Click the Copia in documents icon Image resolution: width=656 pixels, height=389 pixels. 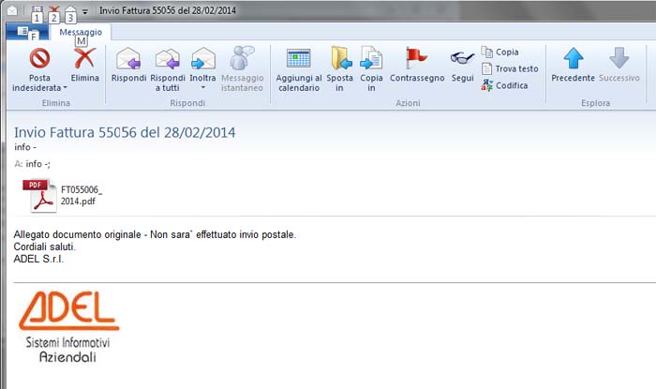tap(372, 59)
